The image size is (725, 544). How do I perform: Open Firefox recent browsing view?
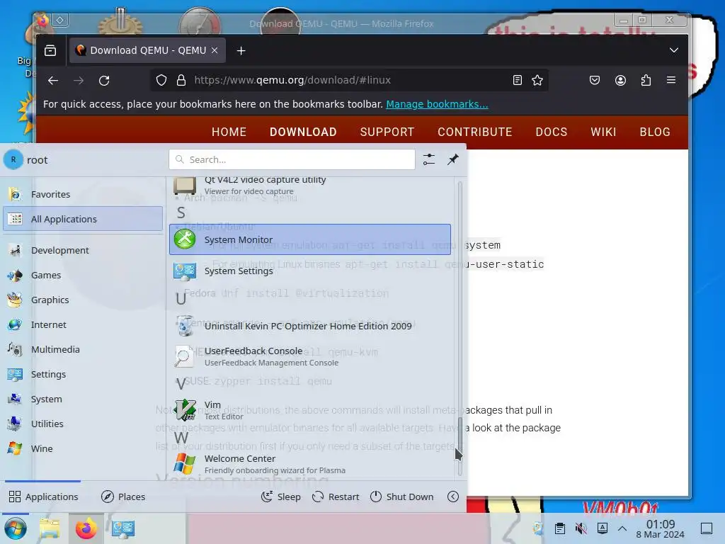[x=50, y=50]
